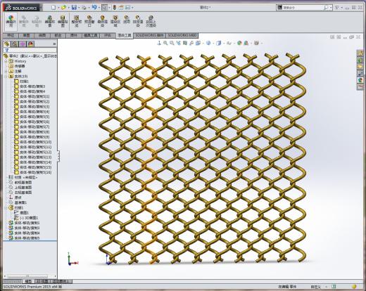Click the Zoom to Fit magnifier icon
Image resolution: width=366 pixels, height=291 pixels.
(x=165, y=43)
